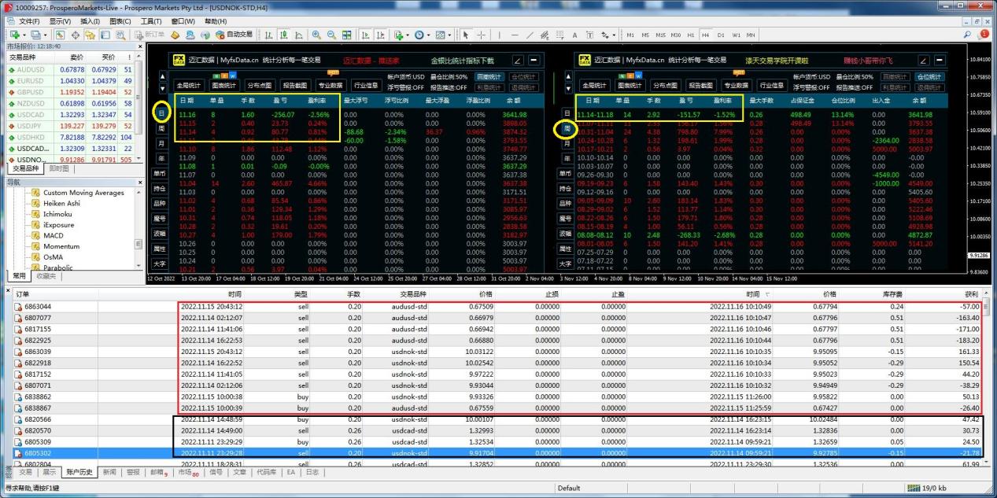Switch to the 收藏夹 navigator tab

pyautogui.click(x=46, y=276)
